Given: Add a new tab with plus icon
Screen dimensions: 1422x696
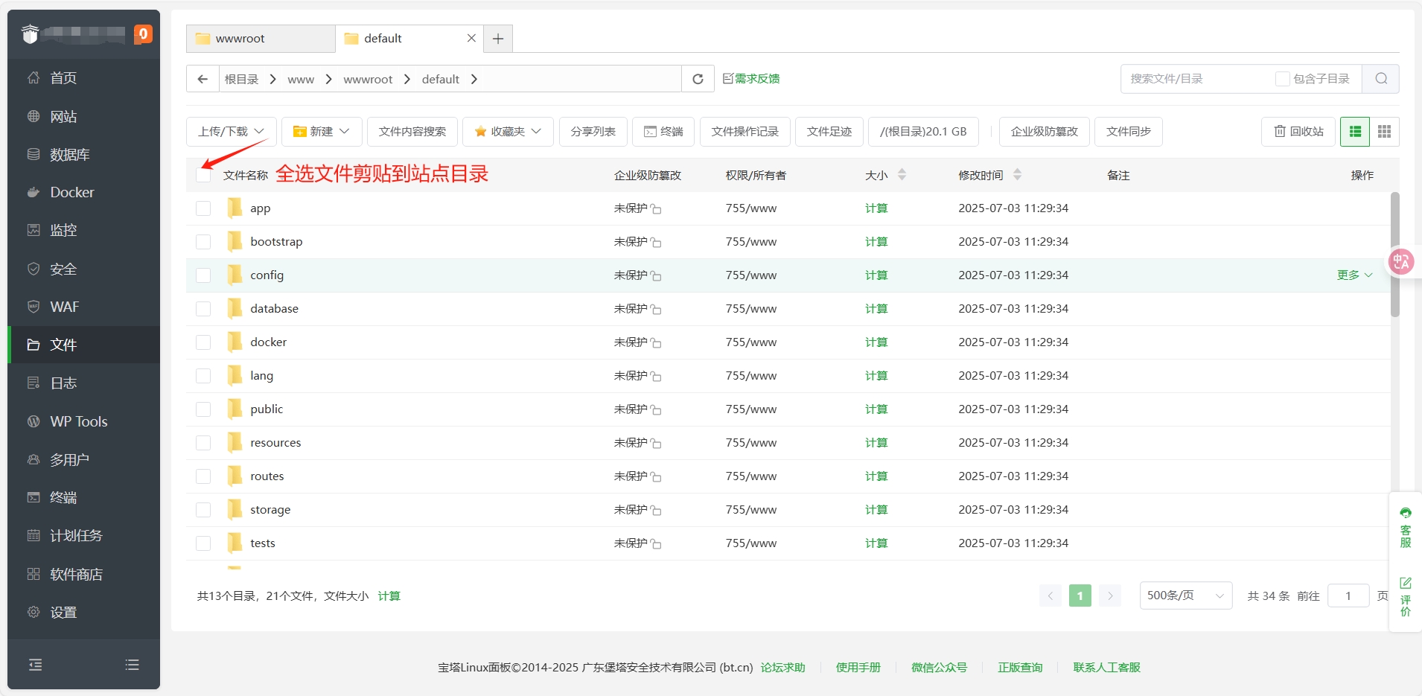Looking at the screenshot, I should [498, 39].
